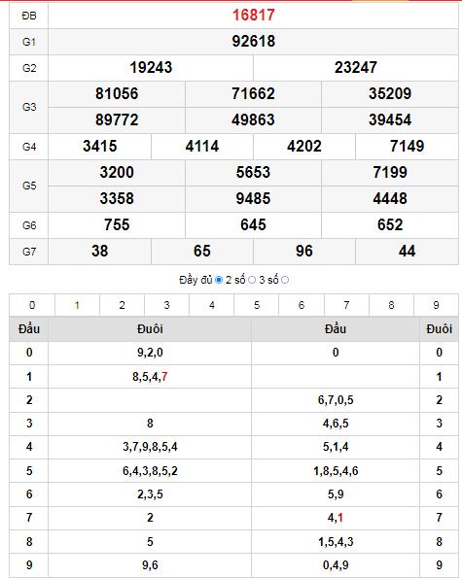462x578 pixels.
Task: Select G2 prize number 23247
Action: 356,67
